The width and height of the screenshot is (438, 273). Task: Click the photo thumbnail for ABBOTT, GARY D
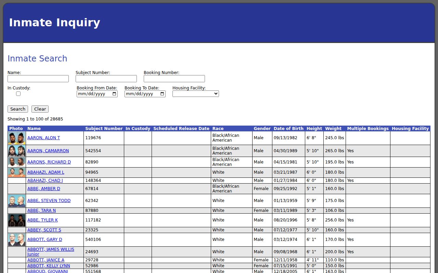pyautogui.click(x=17, y=240)
